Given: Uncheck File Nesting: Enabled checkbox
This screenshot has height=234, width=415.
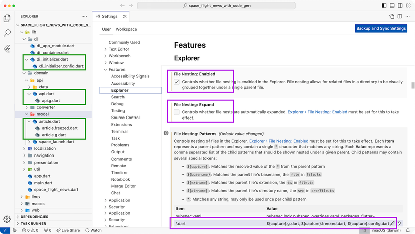Looking at the screenshot, I should point(177,82).
